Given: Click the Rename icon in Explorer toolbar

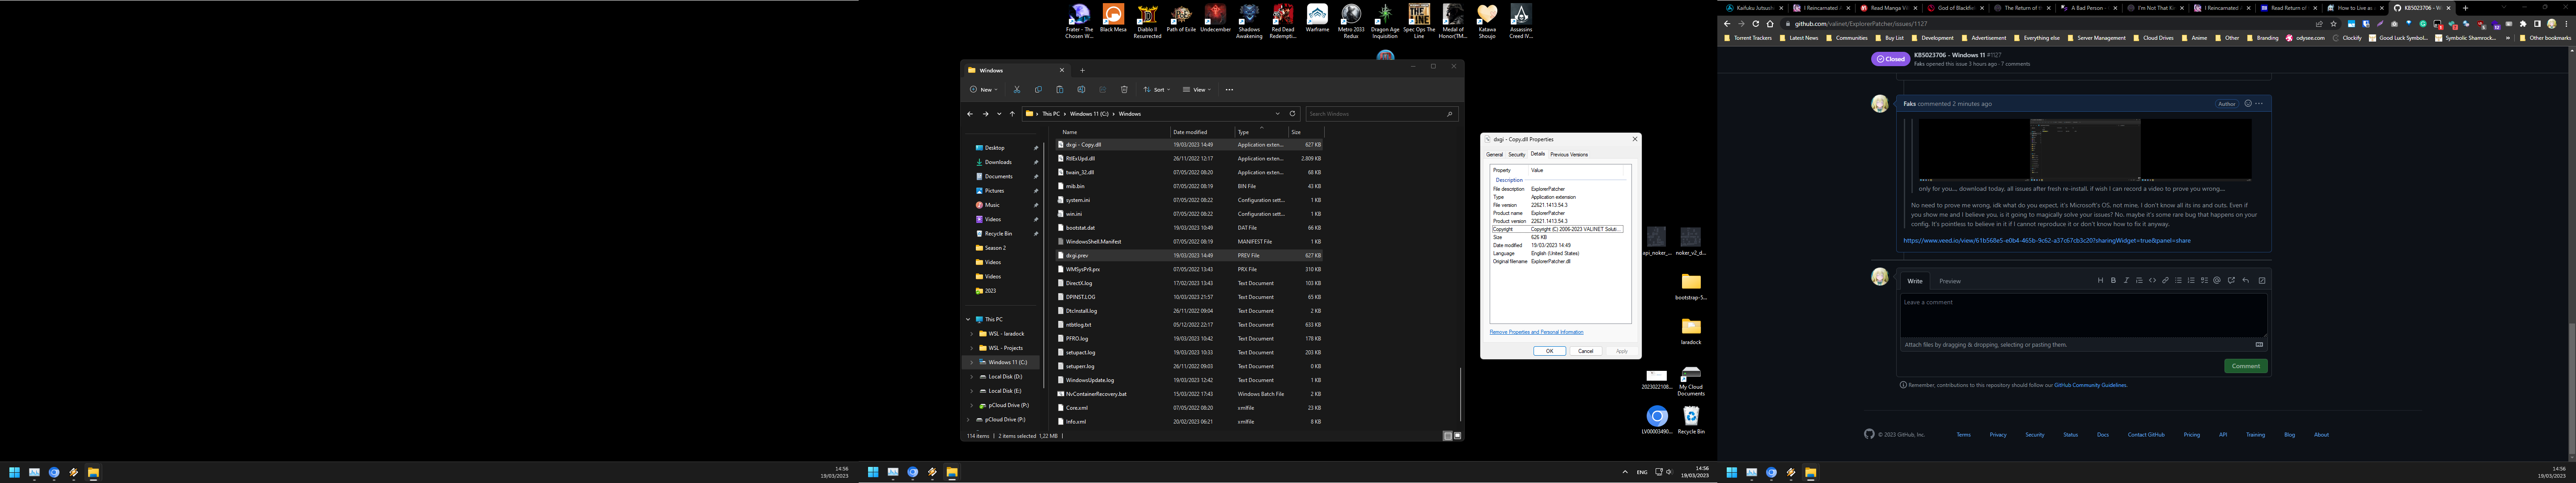Looking at the screenshot, I should pyautogui.click(x=1081, y=90).
